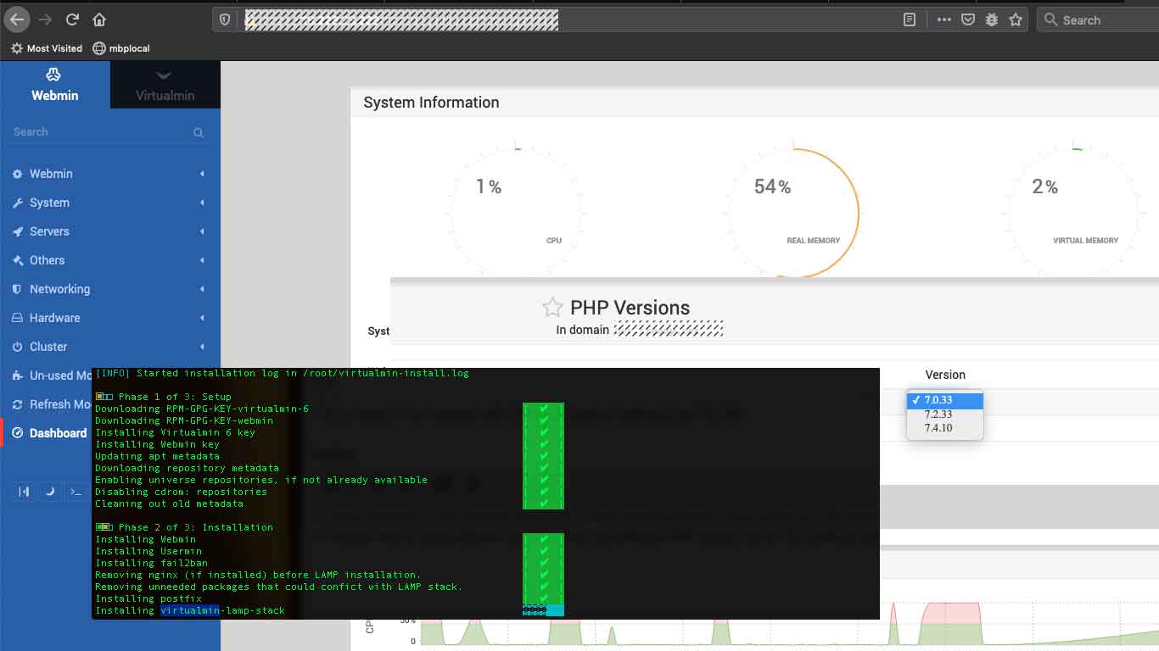The height and width of the screenshot is (651, 1159).
Task: Focus the Webmin sidebar search field
Action: 102,132
